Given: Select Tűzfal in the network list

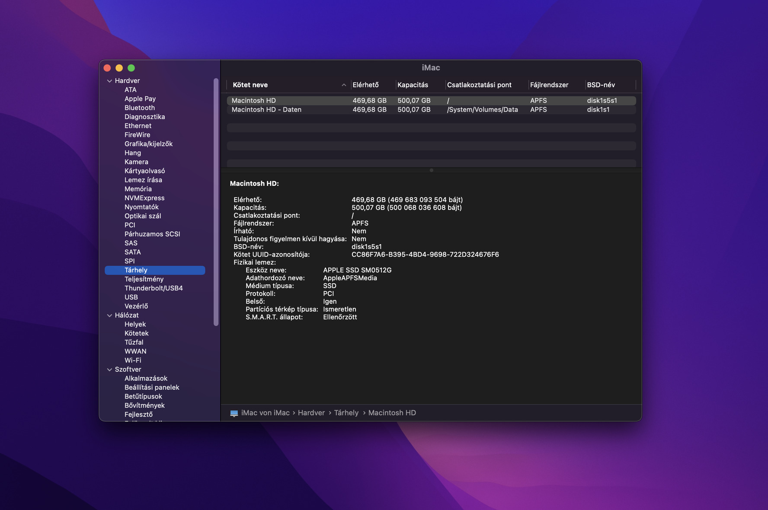Looking at the screenshot, I should pos(134,342).
